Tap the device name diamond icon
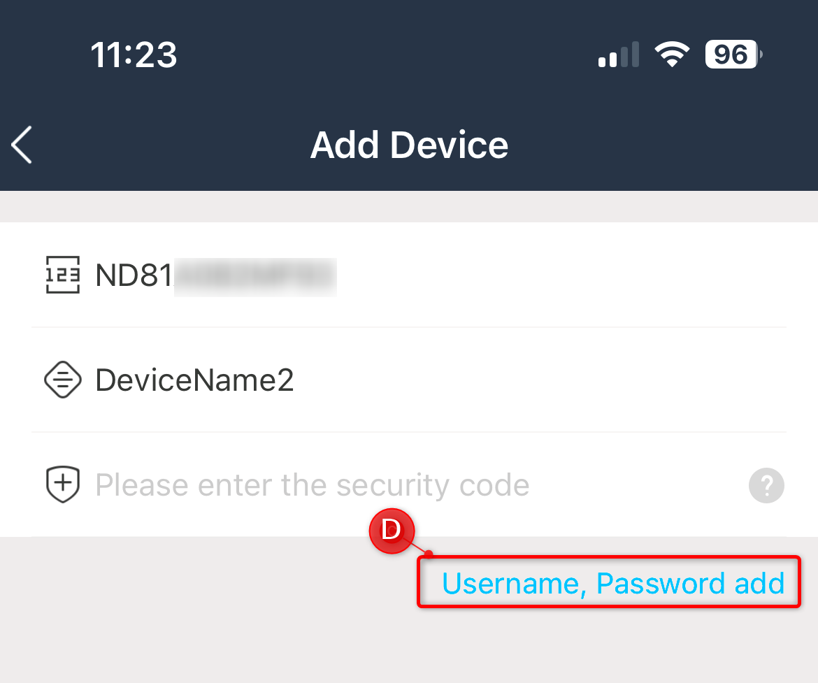 pyautogui.click(x=63, y=380)
